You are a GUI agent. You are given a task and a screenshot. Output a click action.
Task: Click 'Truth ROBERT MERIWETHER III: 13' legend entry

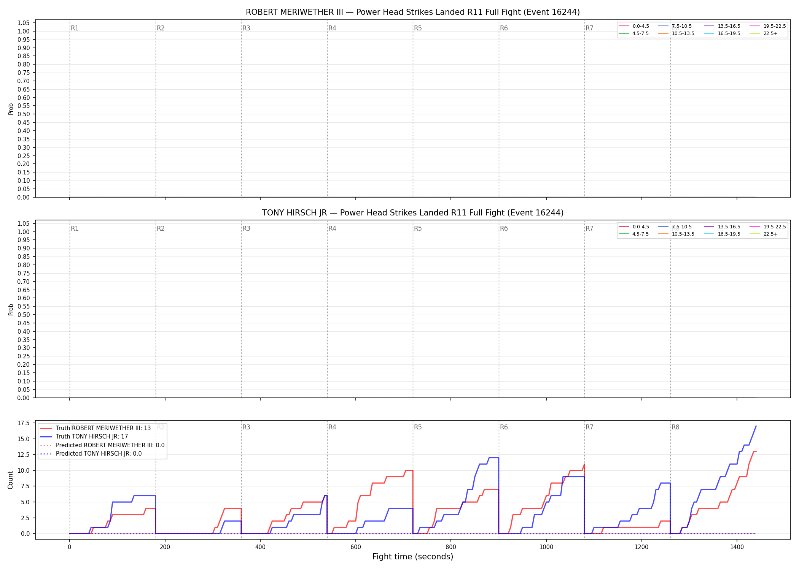95,428
